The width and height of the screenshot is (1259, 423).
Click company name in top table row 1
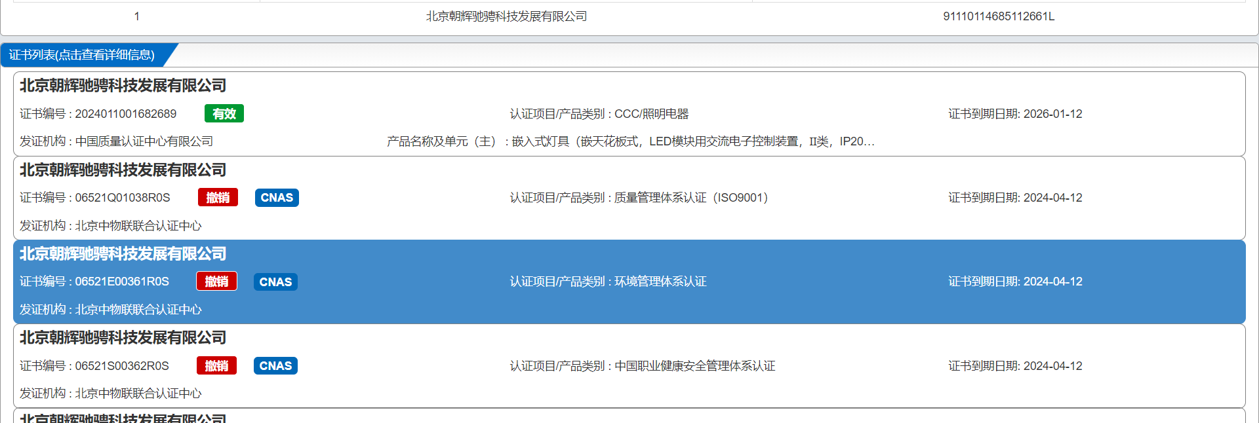pyautogui.click(x=506, y=16)
